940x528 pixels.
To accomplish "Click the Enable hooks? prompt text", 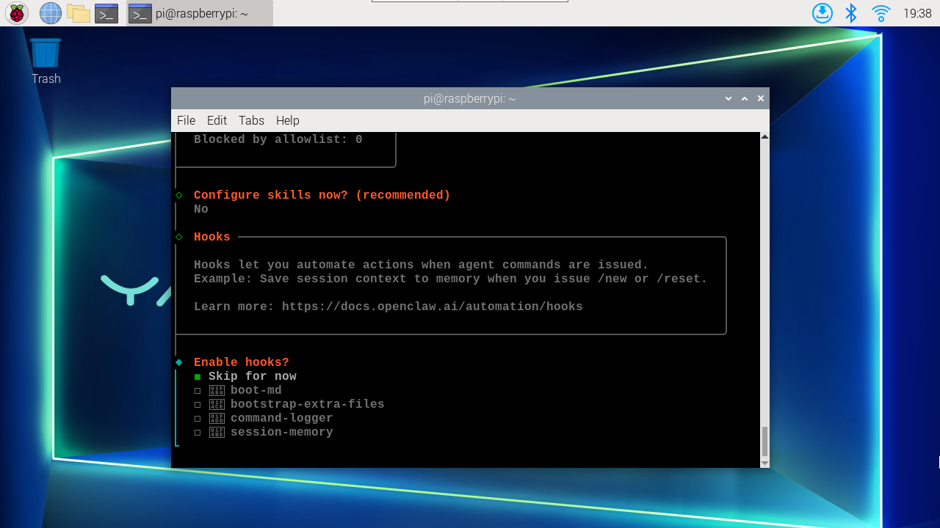I will tap(242, 362).
